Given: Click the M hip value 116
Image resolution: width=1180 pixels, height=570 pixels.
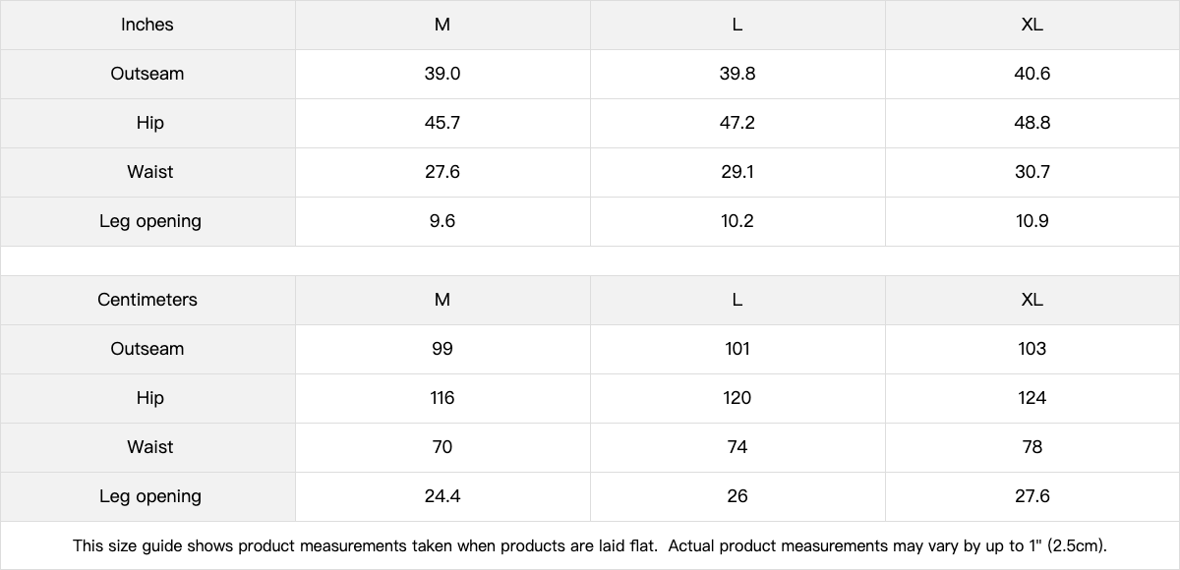Looking at the screenshot, I should pyautogui.click(x=442, y=398).
